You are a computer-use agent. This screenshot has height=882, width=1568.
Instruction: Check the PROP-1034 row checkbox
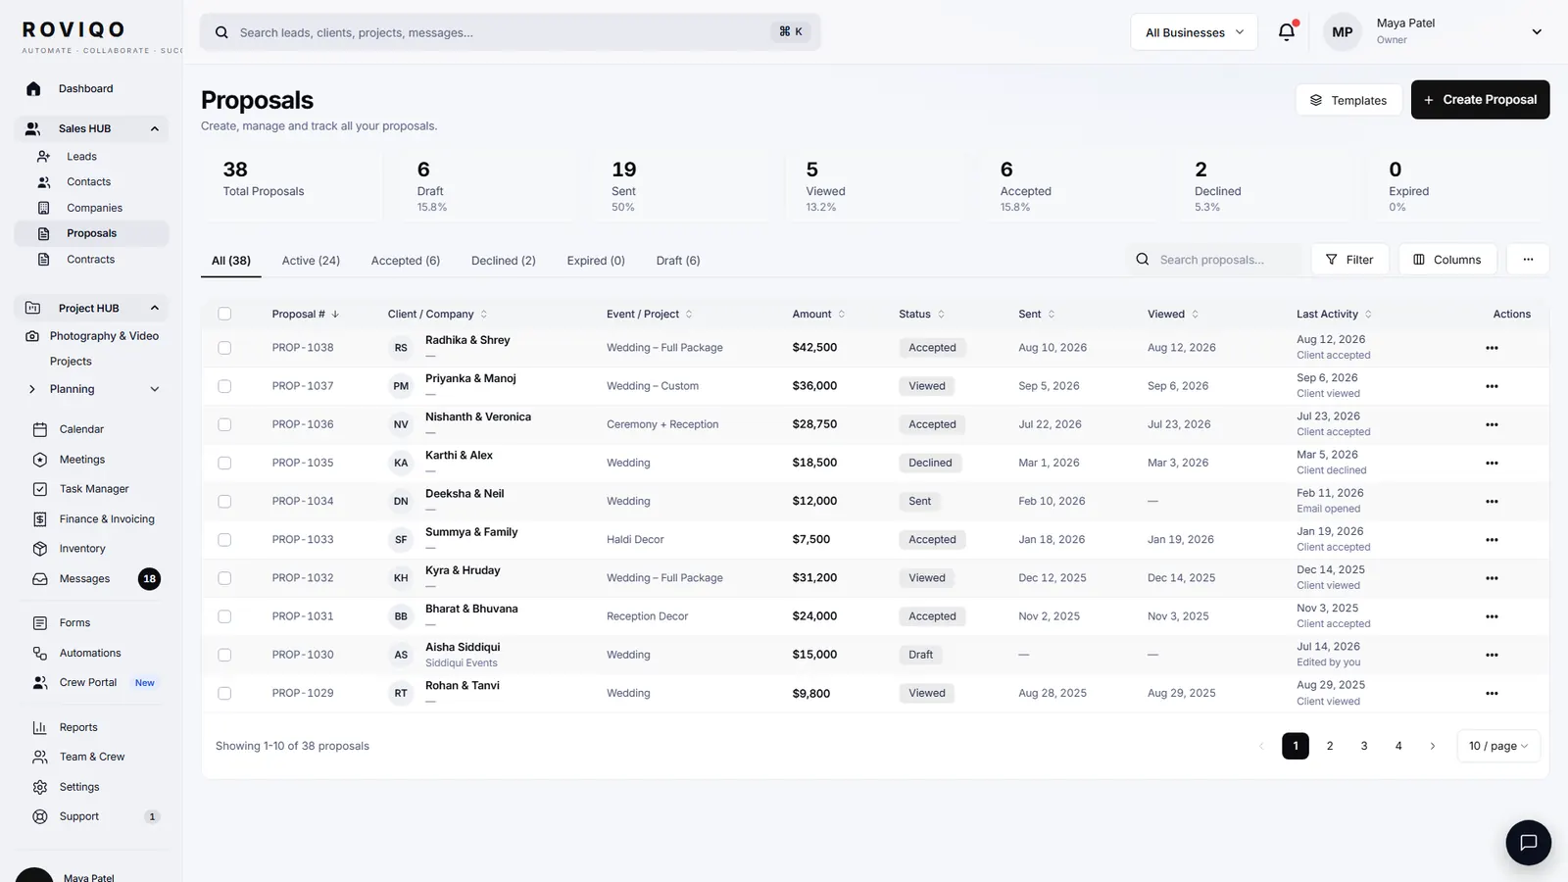(x=224, y=501)
